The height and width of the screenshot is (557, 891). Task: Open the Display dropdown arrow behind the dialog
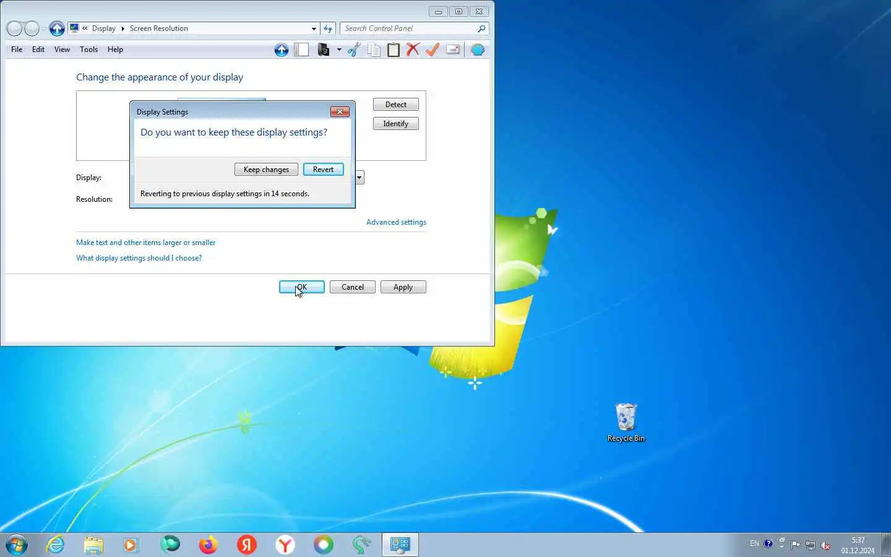pyautogui.click(x=359, y=178)
